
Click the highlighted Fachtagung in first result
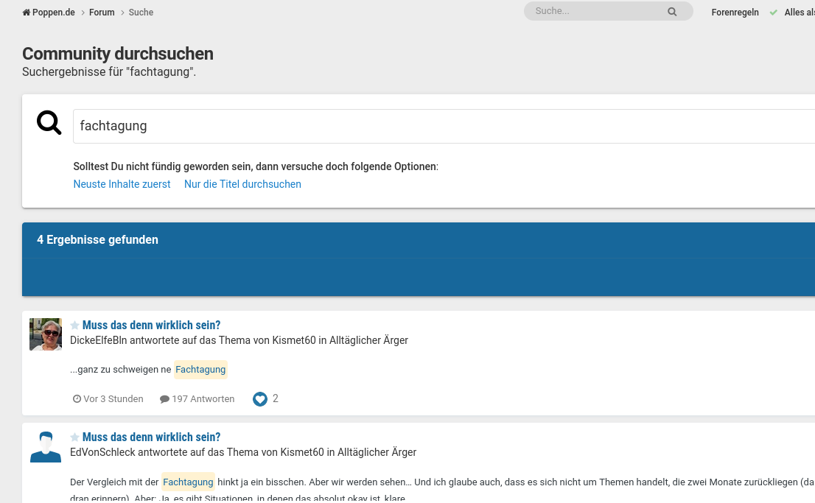click(x=200, y=370)
